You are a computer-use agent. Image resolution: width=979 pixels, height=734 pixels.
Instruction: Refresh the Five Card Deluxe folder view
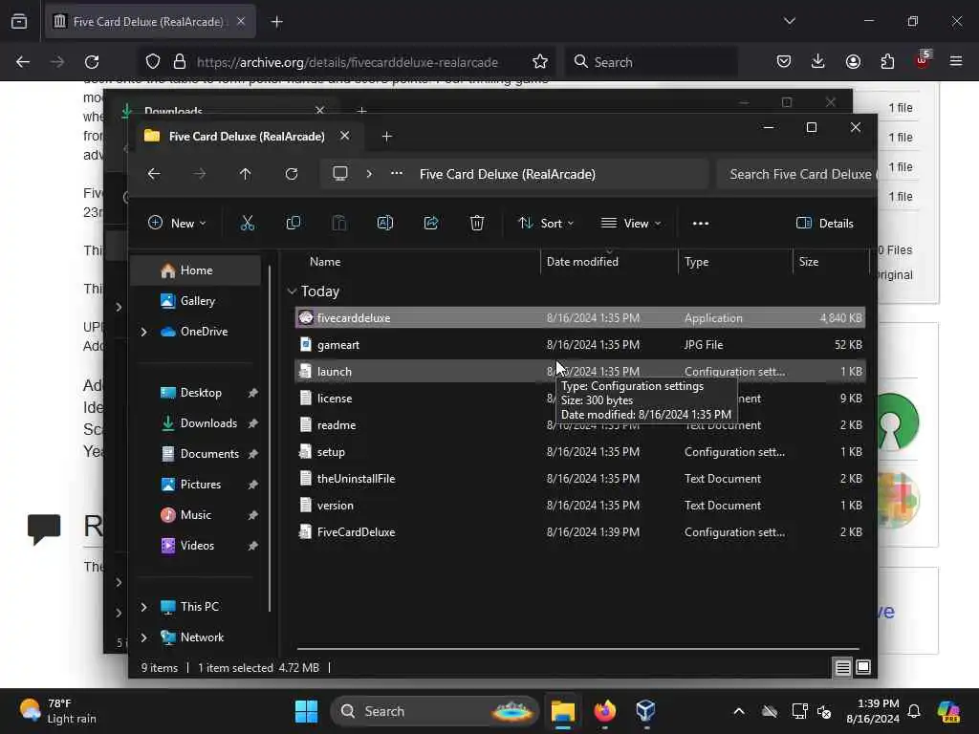tap(292, 174)
